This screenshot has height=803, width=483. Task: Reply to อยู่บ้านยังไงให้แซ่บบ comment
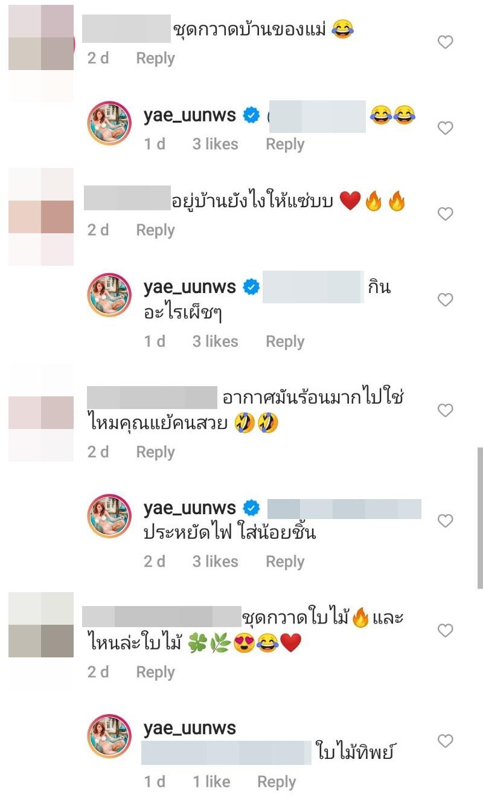(x=155, y=230)
